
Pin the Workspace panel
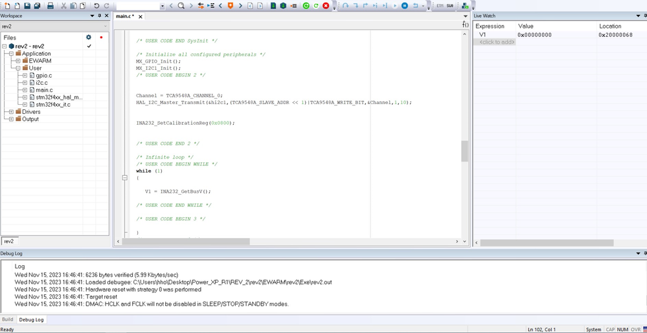100,16
